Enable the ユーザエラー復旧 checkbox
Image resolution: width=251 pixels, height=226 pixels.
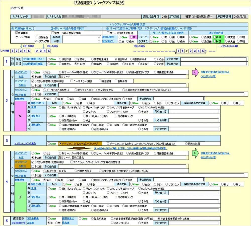pyautogui.click(x=72, y=81)
